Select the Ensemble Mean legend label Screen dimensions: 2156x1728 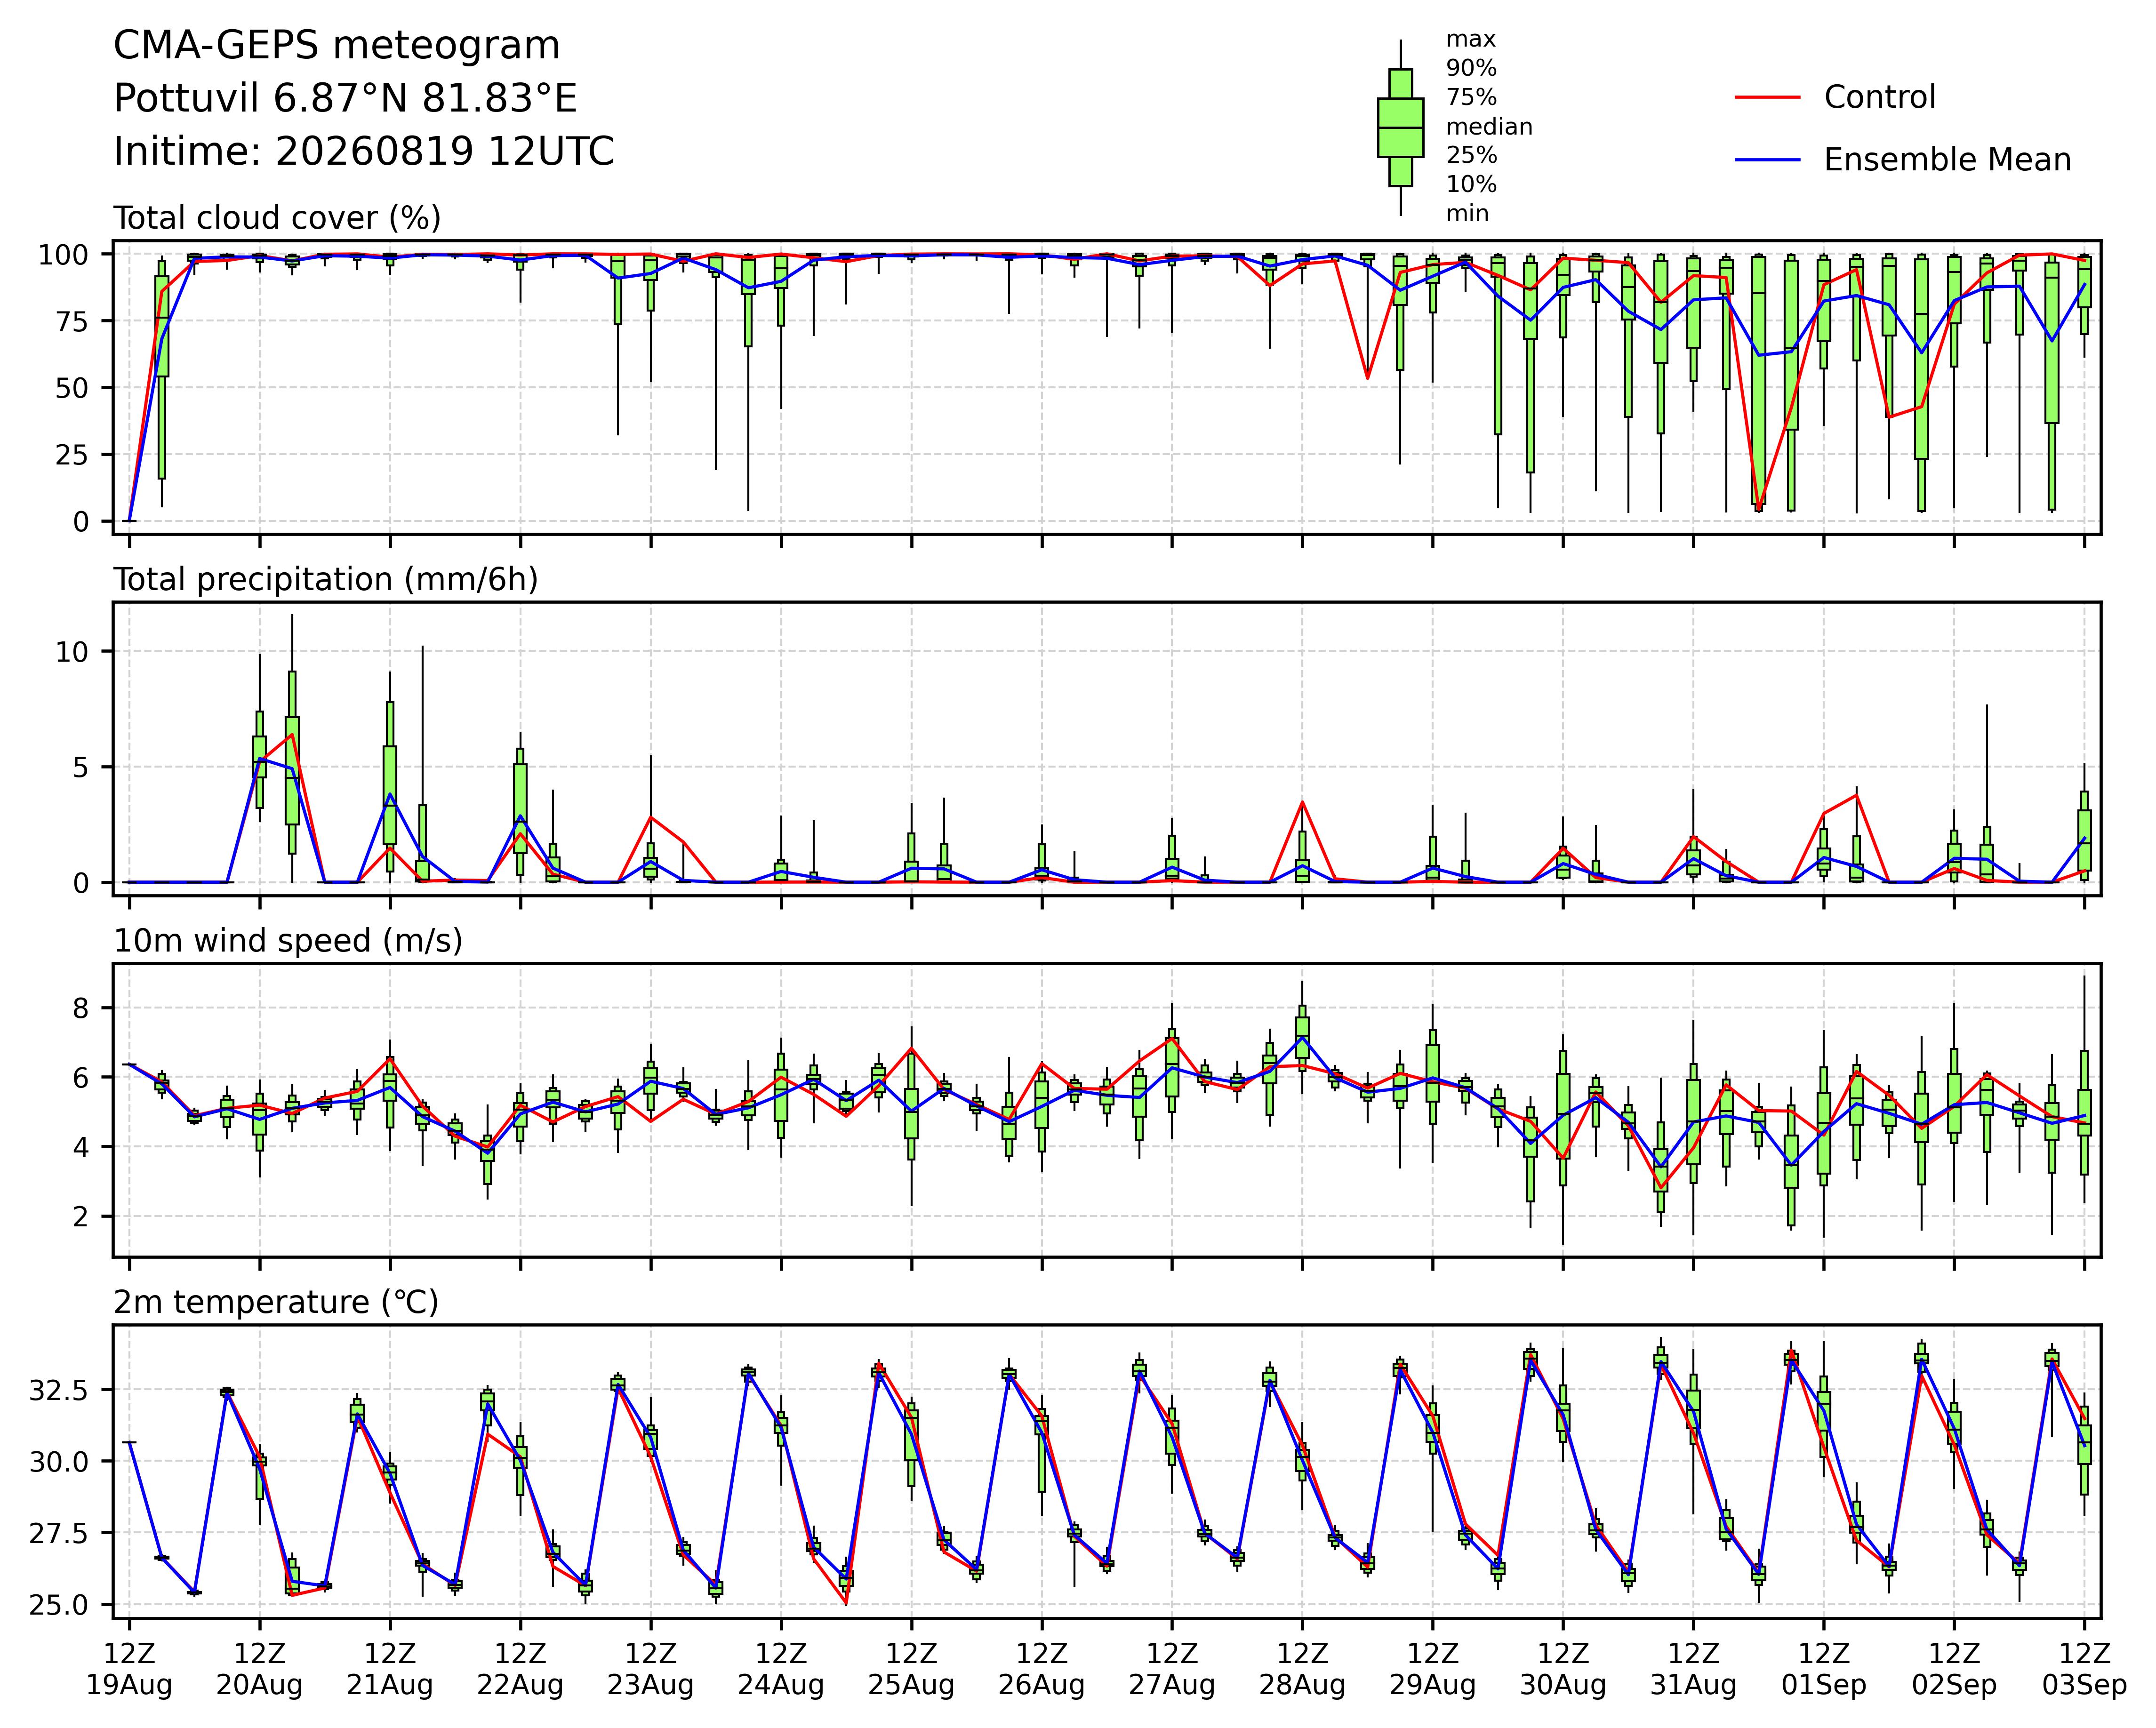1947,160
